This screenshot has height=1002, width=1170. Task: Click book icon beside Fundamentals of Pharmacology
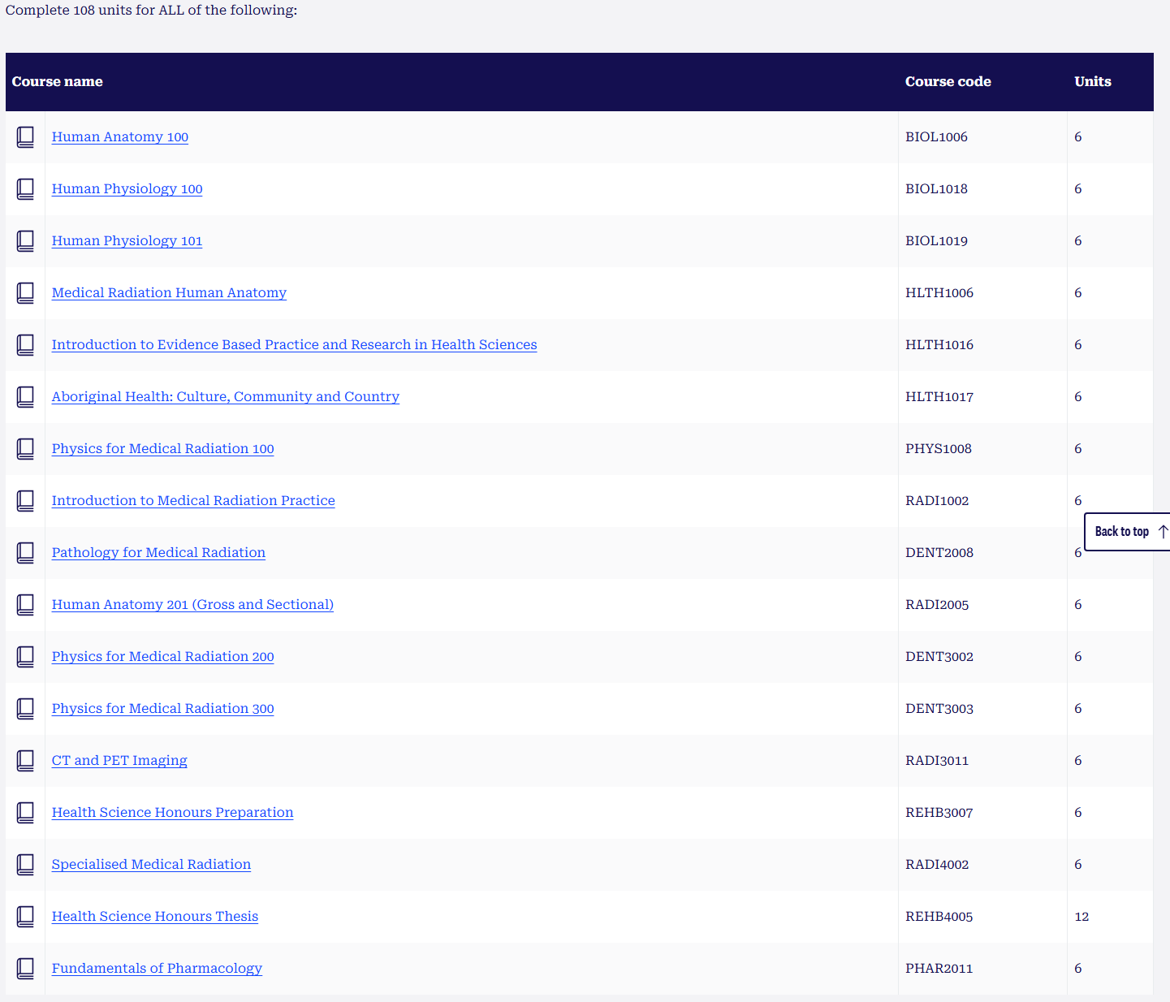(25, 969)
